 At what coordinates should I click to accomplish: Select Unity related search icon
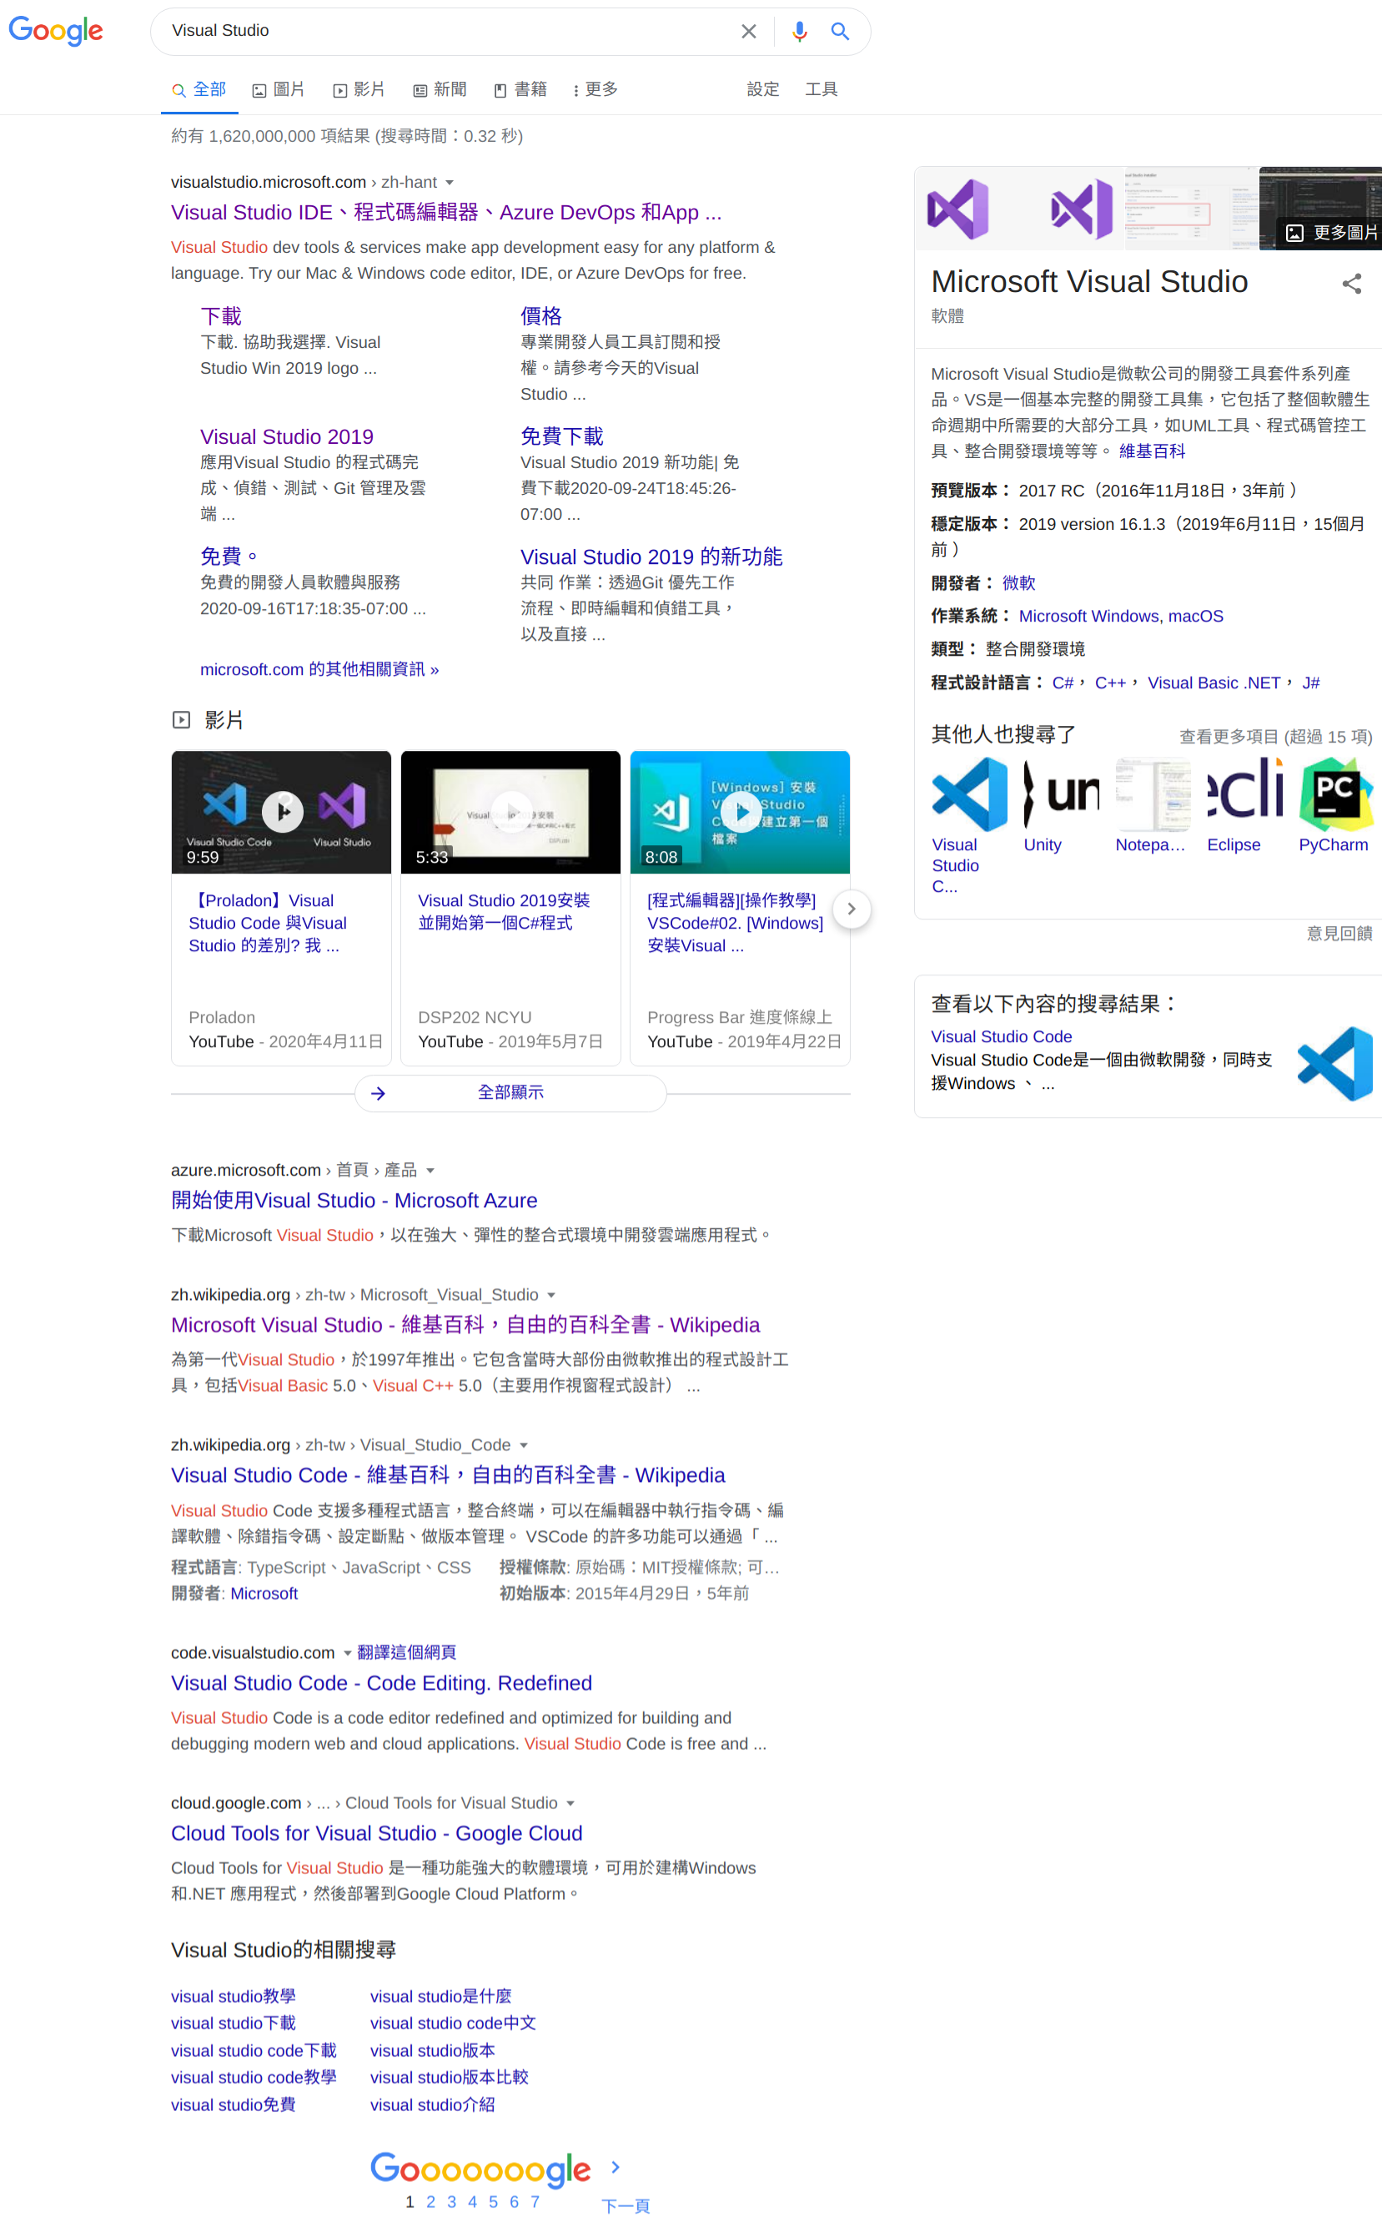point(1061,794)
